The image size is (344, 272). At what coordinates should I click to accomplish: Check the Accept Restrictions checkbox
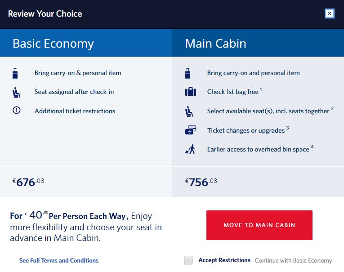pyautogui.click(x=188, y=260)
